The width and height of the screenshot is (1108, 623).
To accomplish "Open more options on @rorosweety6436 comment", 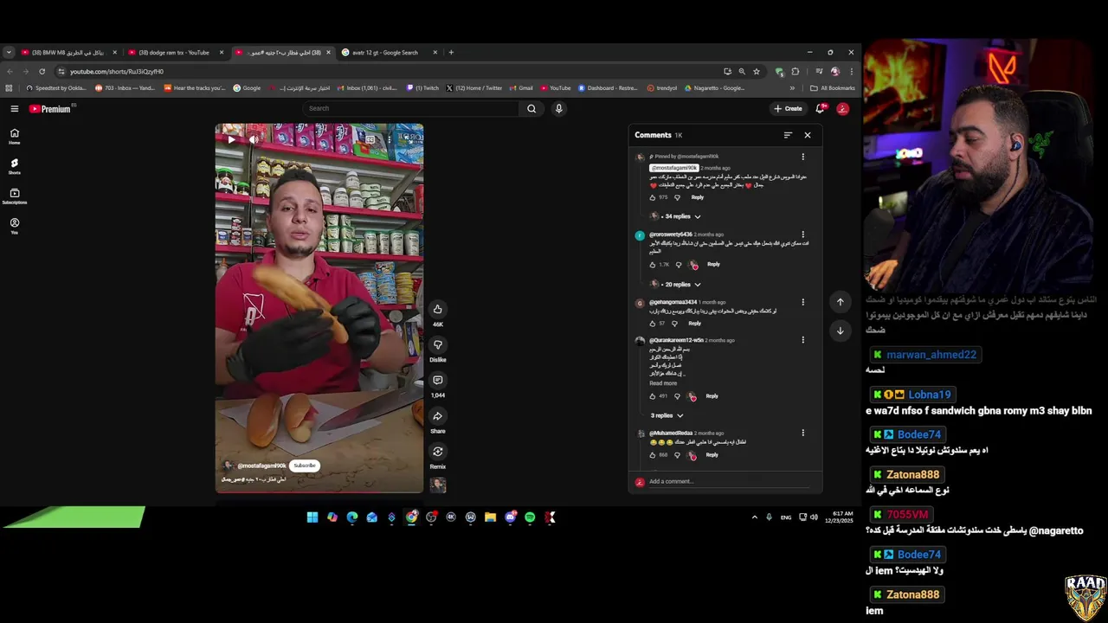I will (x=802, y=234).
